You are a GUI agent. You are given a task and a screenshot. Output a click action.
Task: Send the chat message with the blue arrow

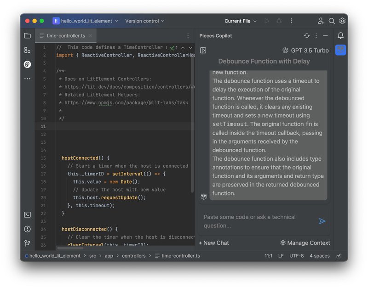click(323, 221)
